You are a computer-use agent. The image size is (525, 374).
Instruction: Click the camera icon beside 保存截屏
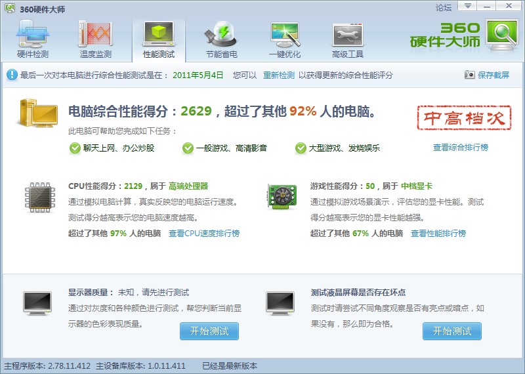(469, 75)
